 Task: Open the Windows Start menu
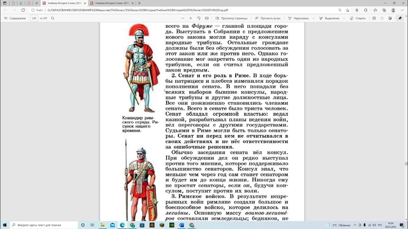[5, 225]
